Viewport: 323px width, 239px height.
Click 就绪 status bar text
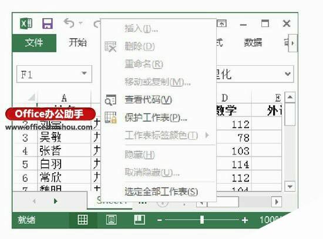pyautogui.click(x=26, y=220)
